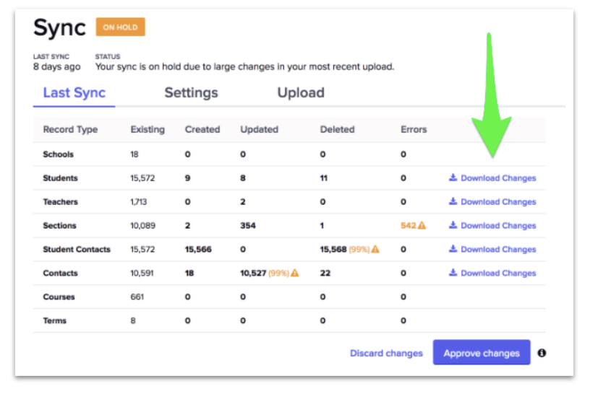590x394 pixels.
Task: Click warning icon beside 15,568 deleted
Action: click(x=375, y=249)
